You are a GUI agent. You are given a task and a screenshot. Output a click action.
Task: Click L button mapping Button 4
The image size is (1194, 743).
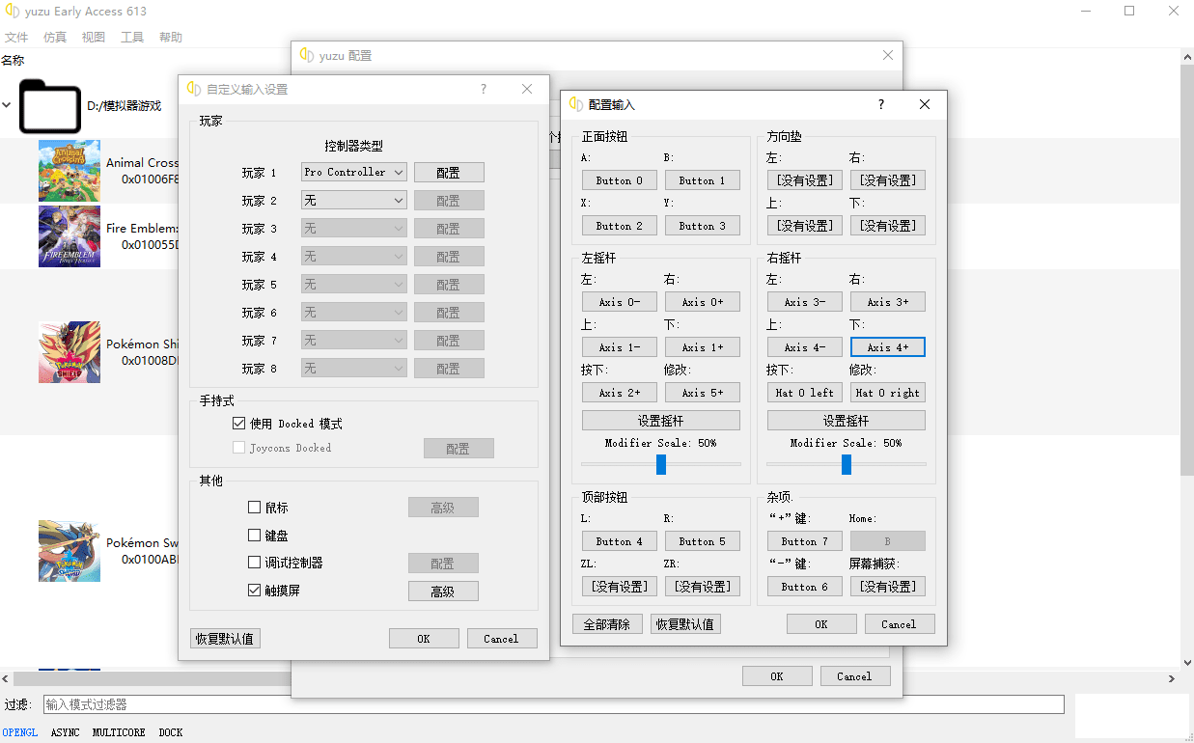point(620,541)
